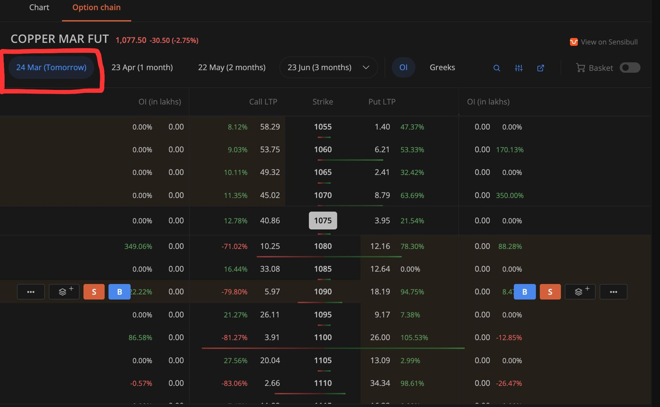
Task: Open put-side more options ellipsis
Action: point(613,292)
